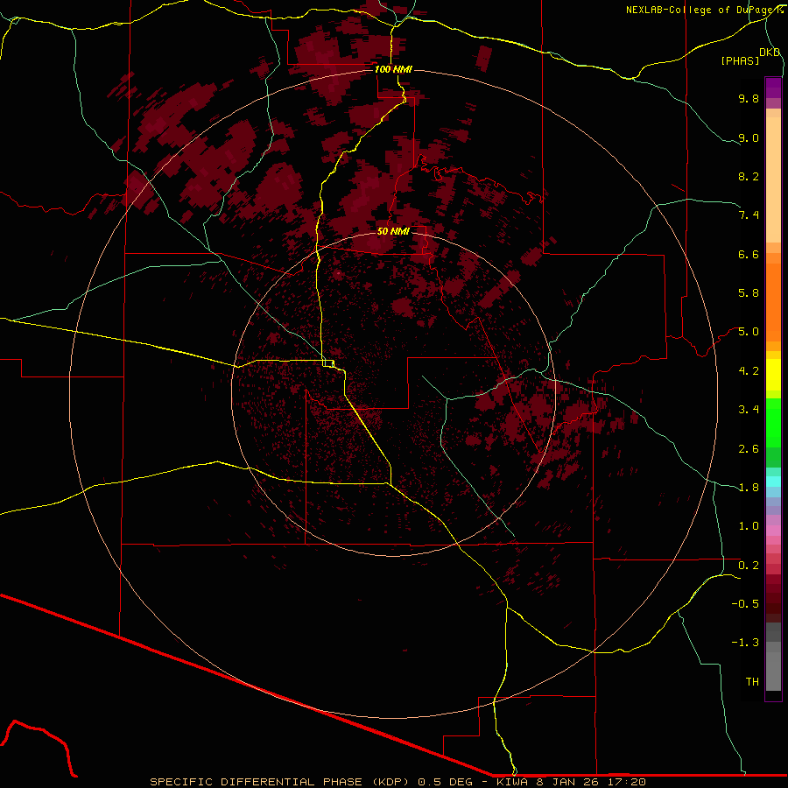This screenshot has height=788, width=788.
Task: Click the 4.2 value on the color scale
Action: coord(749,371)
